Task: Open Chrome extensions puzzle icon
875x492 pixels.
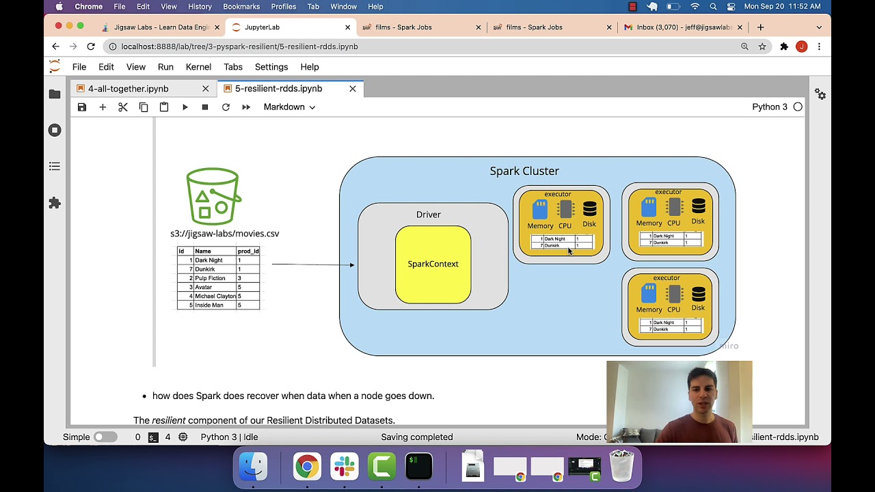Action: (x=784, y=46)
